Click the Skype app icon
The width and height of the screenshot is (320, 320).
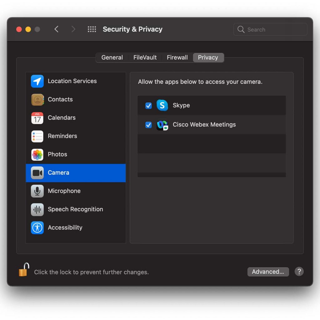point(162,105)
